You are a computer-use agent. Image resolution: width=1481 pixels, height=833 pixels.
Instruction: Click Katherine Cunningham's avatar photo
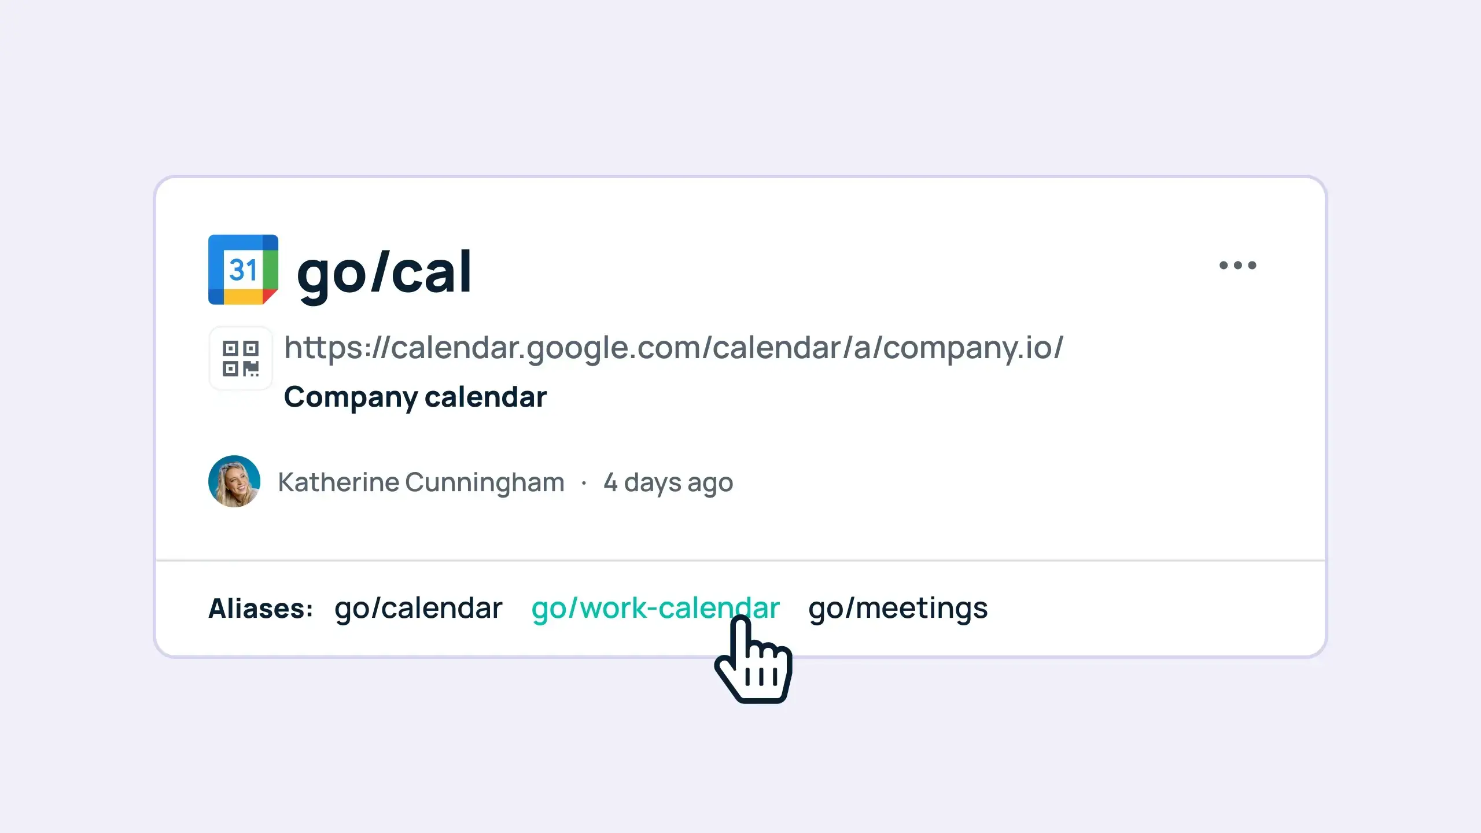[234, 481]
